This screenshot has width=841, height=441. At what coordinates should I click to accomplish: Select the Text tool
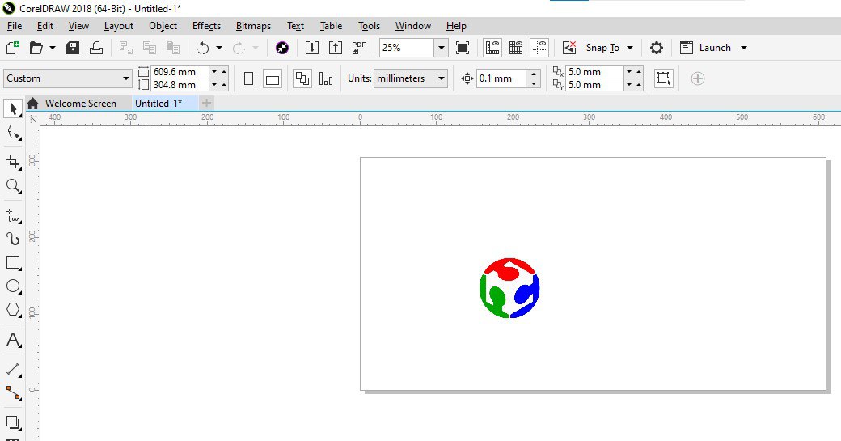(13, 340)
